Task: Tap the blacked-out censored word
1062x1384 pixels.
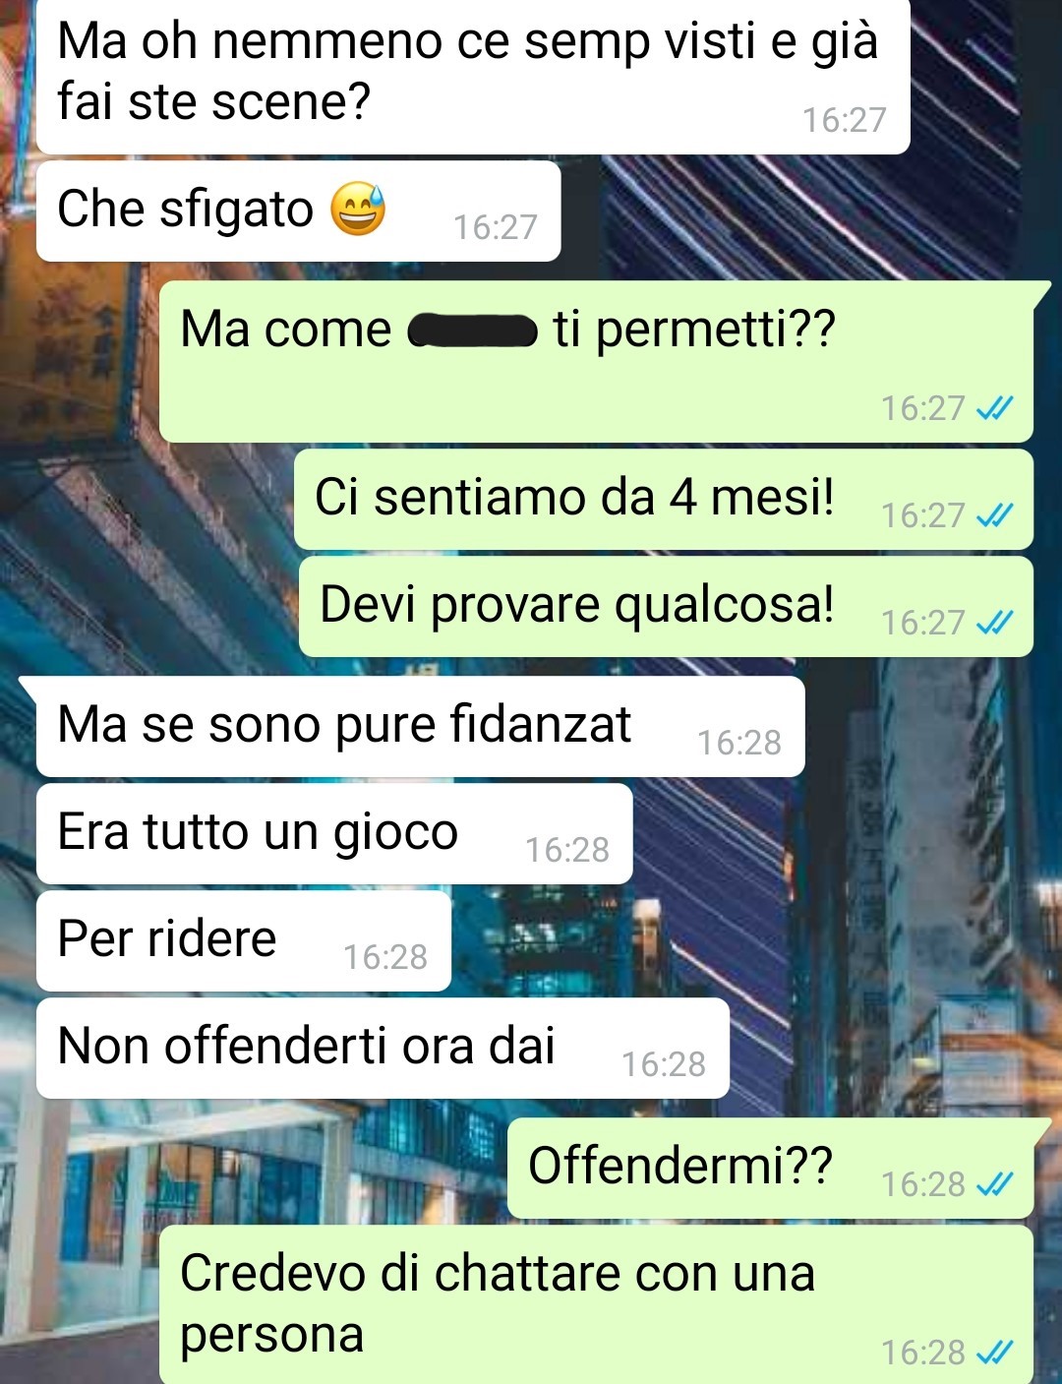Action: 472,331
